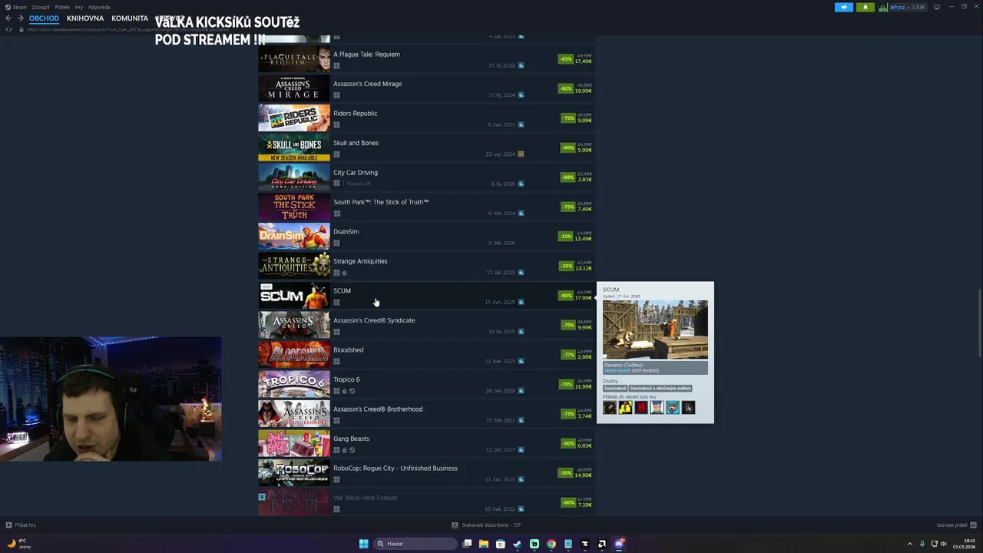Screen dimensions: 983x553
Task: Show hidden system tray icons
Action: [910, 544]
